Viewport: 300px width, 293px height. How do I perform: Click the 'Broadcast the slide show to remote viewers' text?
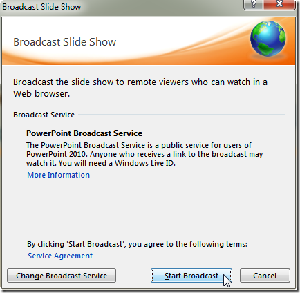pos(101,82)
